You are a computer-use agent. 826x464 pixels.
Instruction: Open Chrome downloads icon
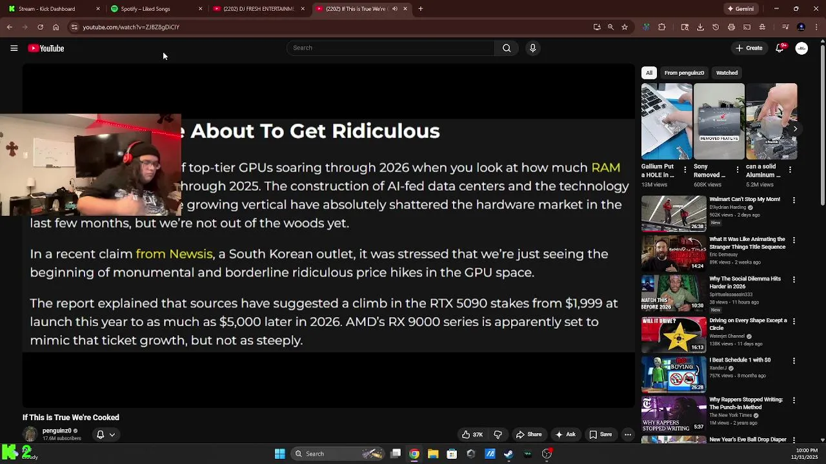[700, 27]
